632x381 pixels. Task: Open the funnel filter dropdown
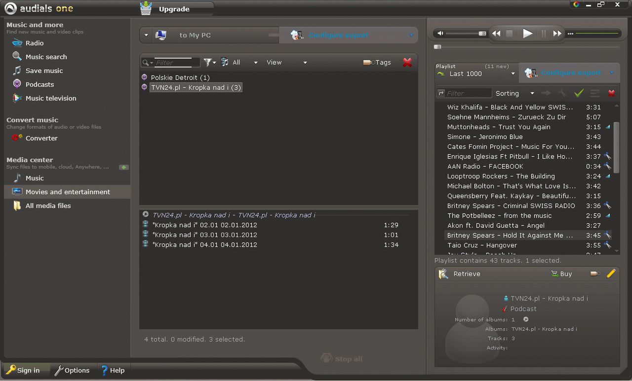(x=210, y=62)
